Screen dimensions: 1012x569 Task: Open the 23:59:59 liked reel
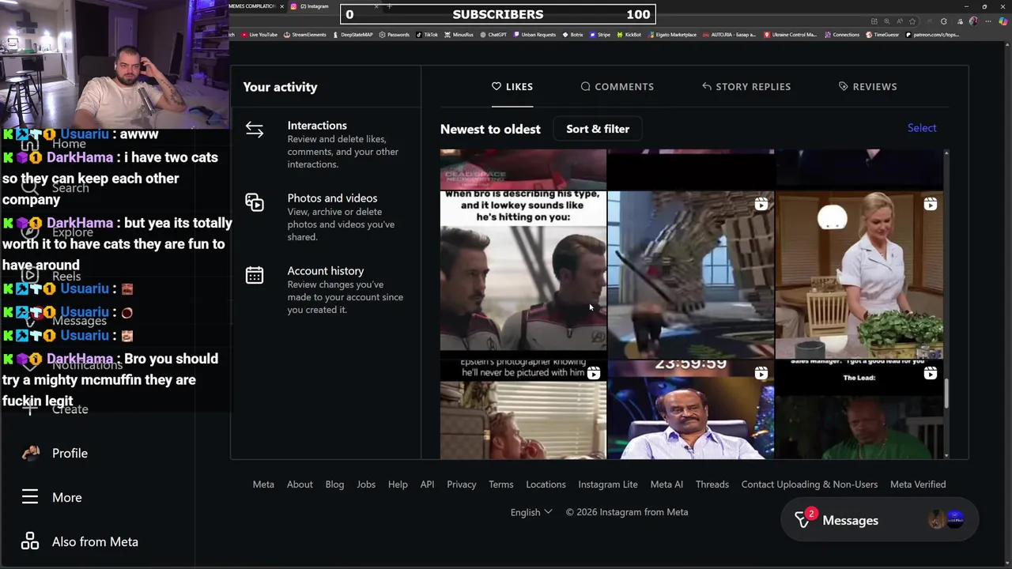(691, 409)
